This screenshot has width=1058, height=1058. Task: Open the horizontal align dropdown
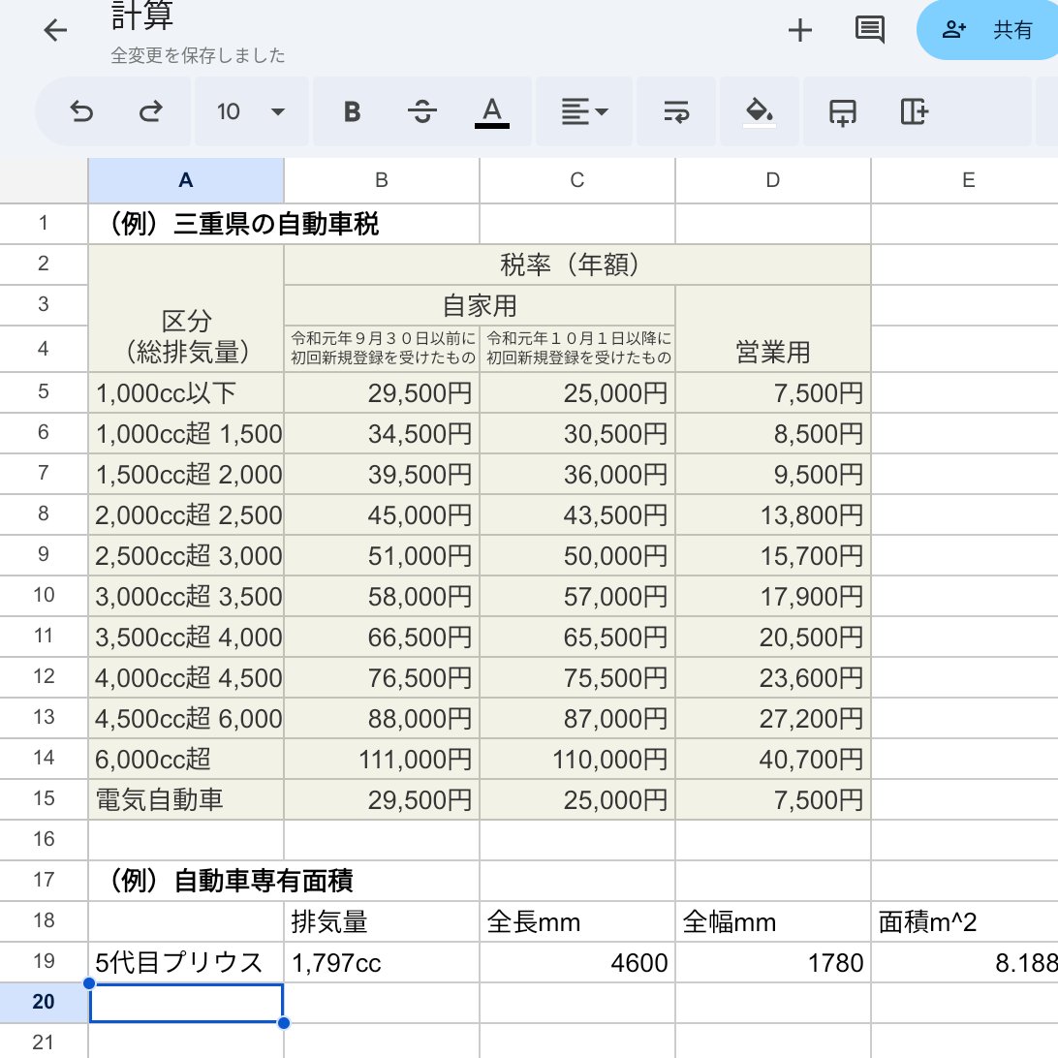click(584, 111)
